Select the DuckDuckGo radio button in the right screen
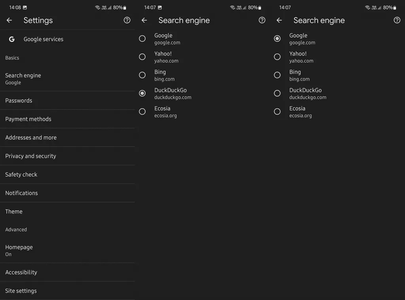 277,93
